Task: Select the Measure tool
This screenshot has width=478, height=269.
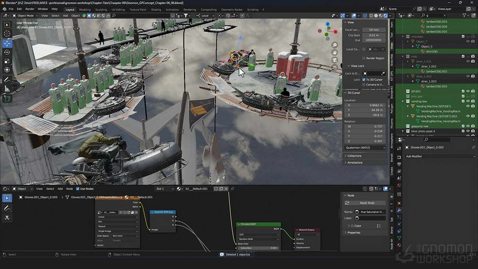Action: click(7, 89)
